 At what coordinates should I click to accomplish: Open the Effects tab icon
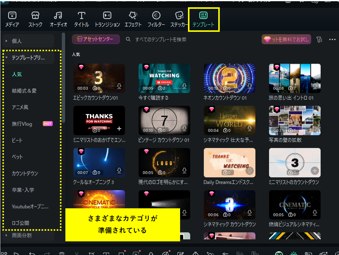(133, 15)
